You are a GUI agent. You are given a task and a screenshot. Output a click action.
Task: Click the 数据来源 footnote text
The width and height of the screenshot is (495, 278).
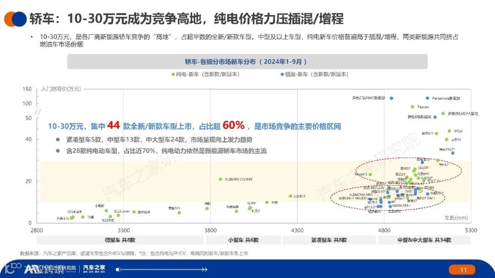[x=134, y=253]
